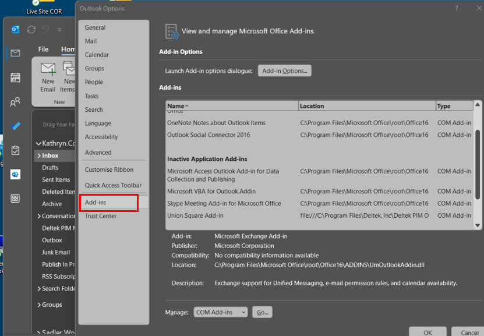The image size is (484, 336).
Task: Open the More Apps grid icon
Action: (15, 199)
